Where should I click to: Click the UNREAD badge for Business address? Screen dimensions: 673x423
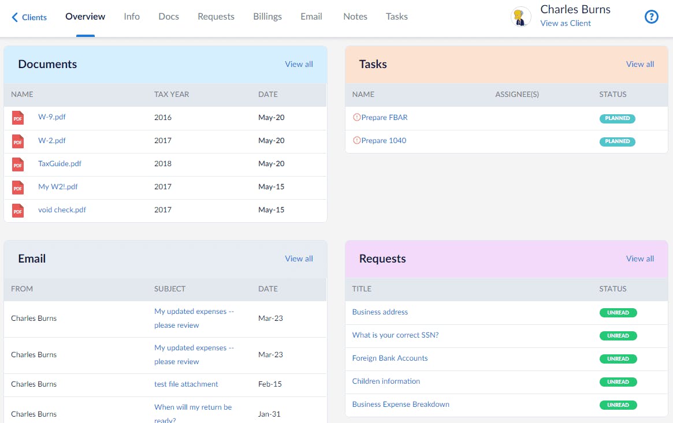[618, 313]
